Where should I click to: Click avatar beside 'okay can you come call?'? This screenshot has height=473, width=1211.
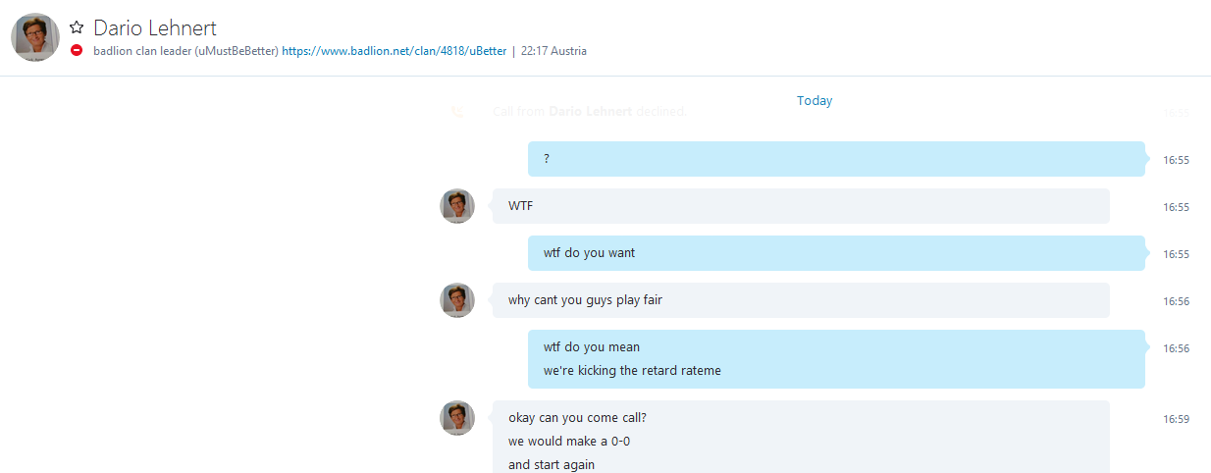click(457, 418)
